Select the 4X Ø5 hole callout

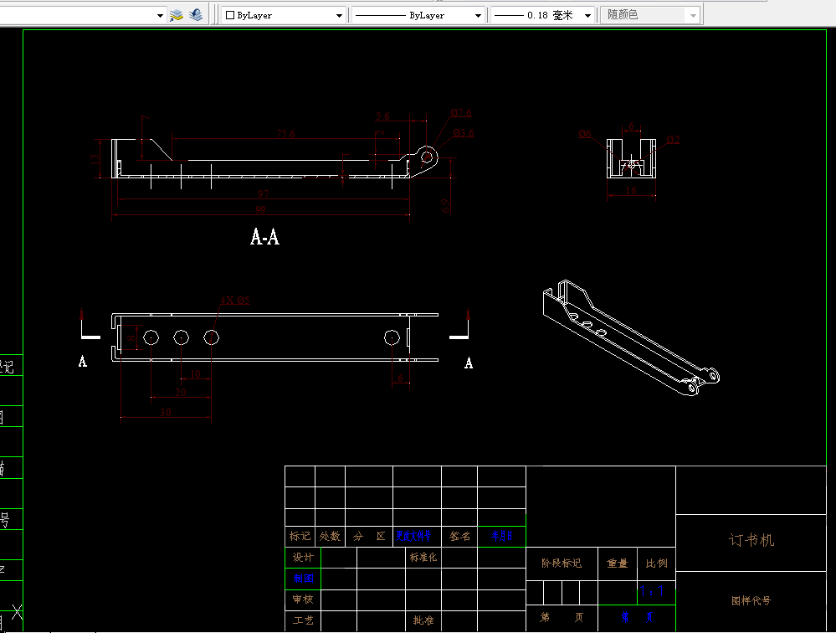click(x=235, y=301)
